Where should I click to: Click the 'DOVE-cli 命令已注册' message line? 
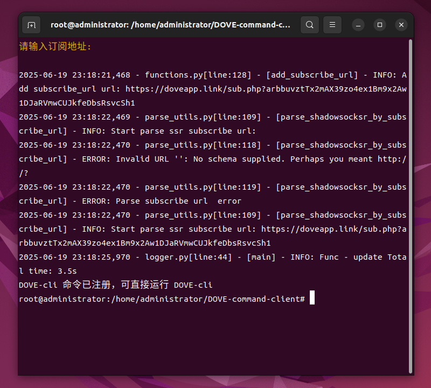point(115,285)
